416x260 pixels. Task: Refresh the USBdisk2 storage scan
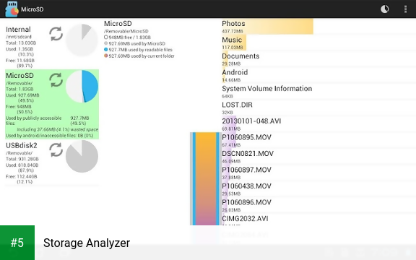coord(56,150)
